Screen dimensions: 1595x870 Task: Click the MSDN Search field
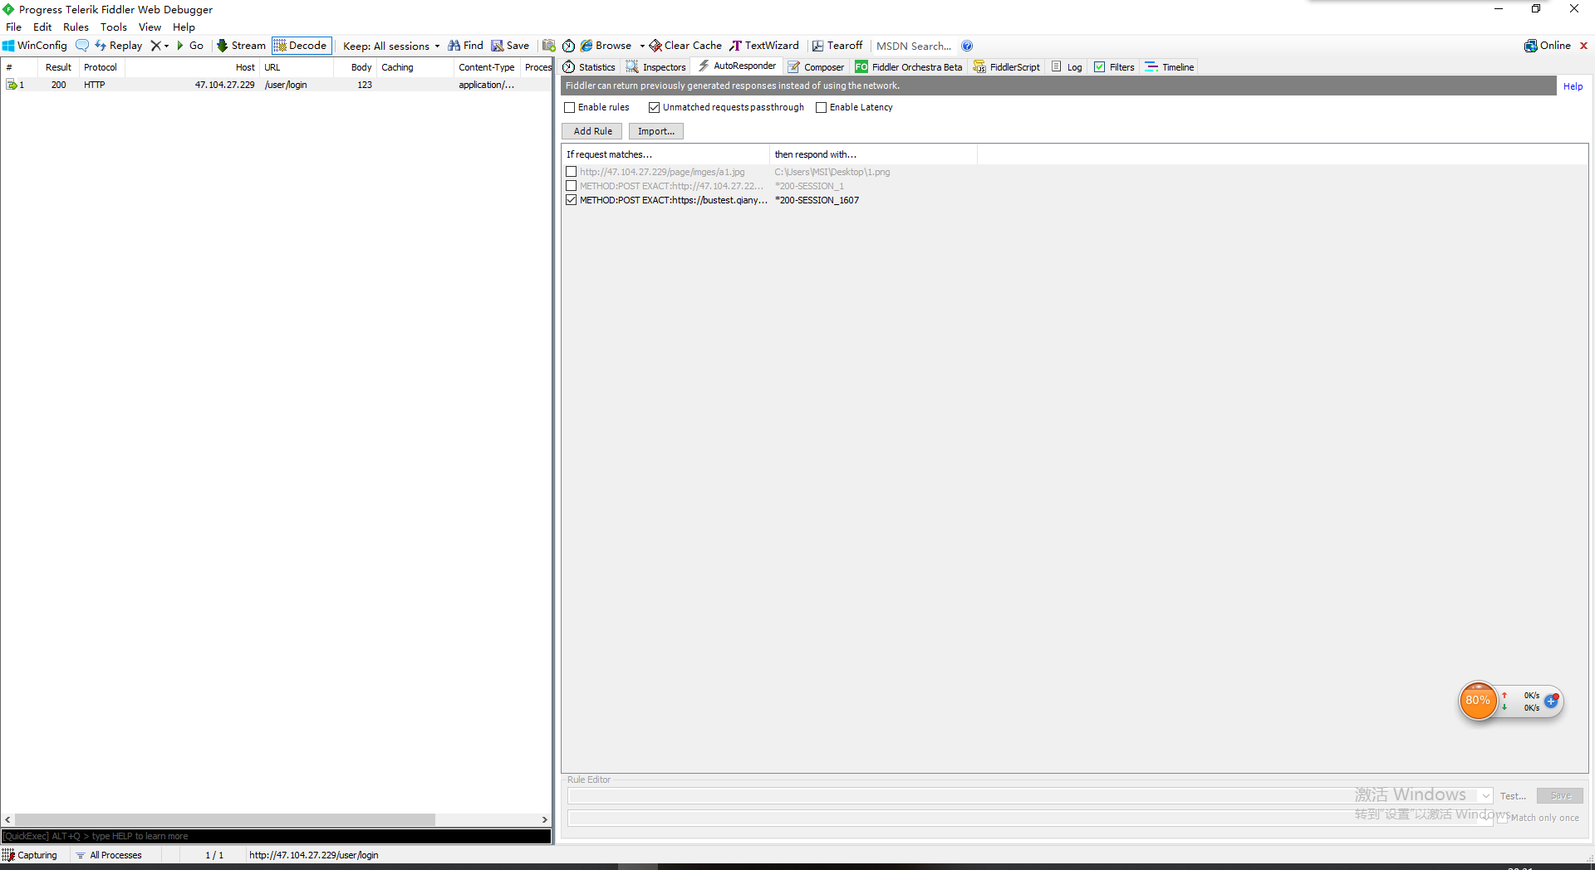pos(914,46)
